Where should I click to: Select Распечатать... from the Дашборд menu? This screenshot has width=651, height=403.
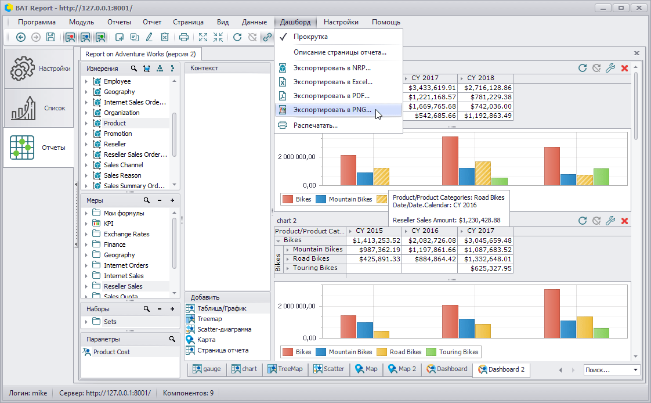point(338,125)
